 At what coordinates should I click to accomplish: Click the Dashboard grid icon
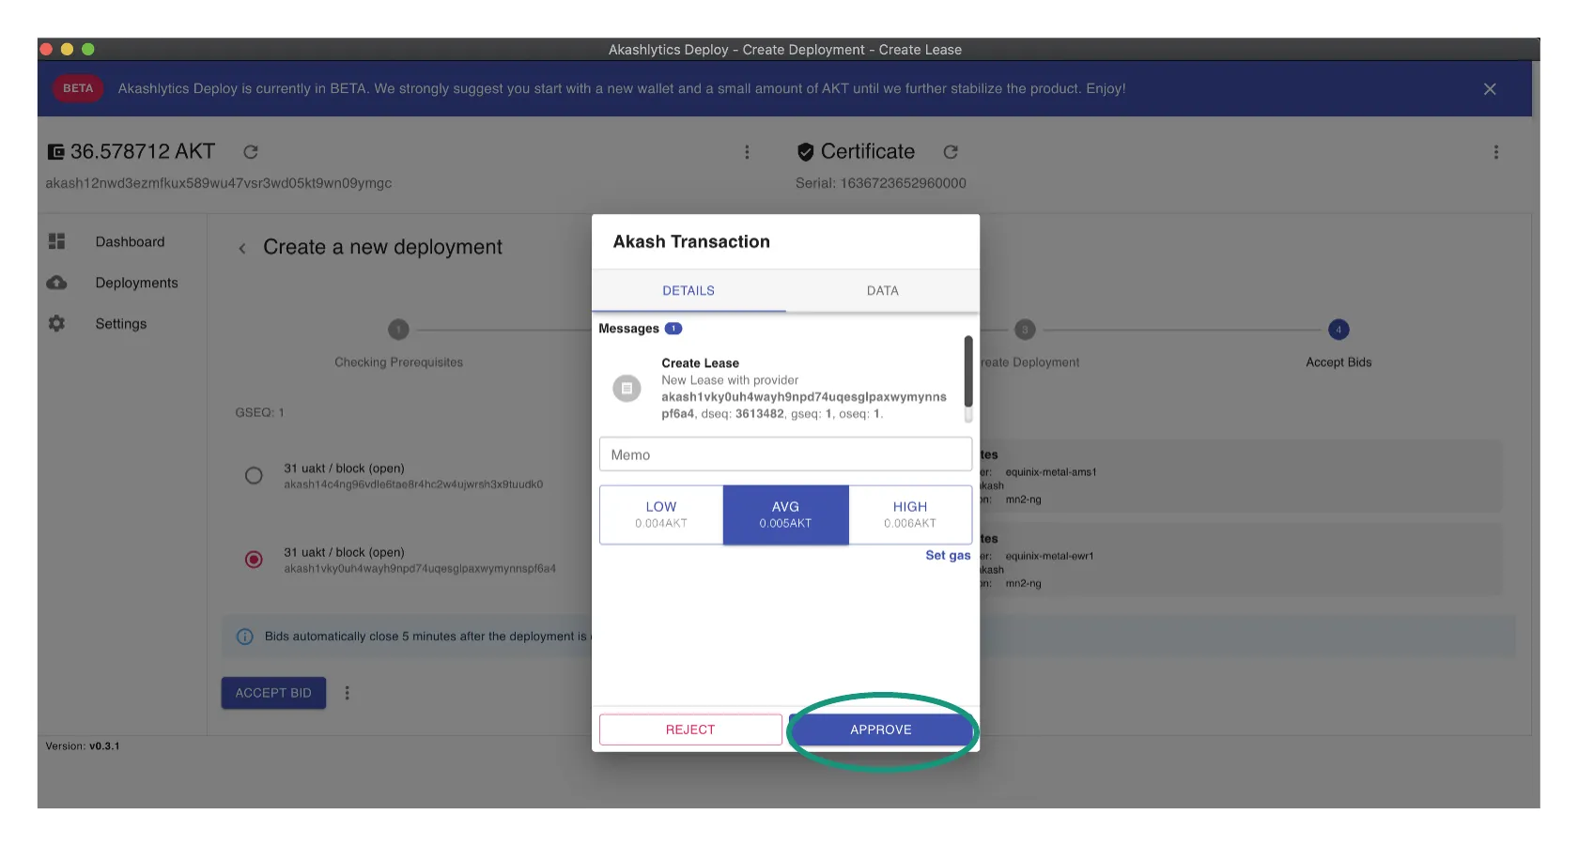(57, 241)
